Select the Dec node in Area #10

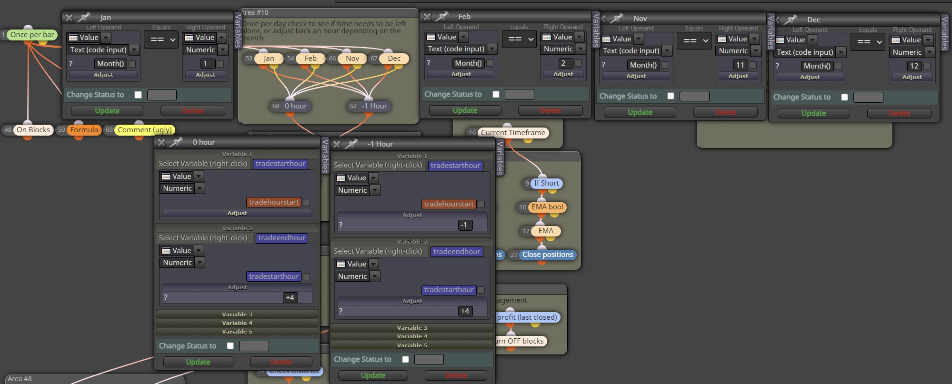(394, 59)
